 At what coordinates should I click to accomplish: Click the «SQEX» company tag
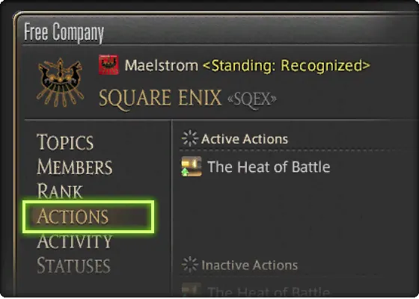coord(252,100)
